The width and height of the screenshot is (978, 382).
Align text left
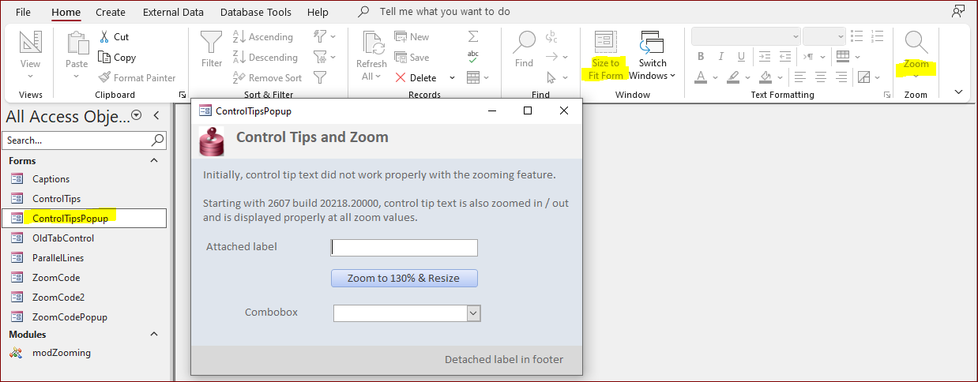[x=801, y=77]
